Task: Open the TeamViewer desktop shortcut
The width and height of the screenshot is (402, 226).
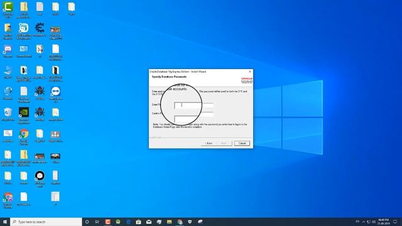Action: pyautogui.click(x=56, y=94)
